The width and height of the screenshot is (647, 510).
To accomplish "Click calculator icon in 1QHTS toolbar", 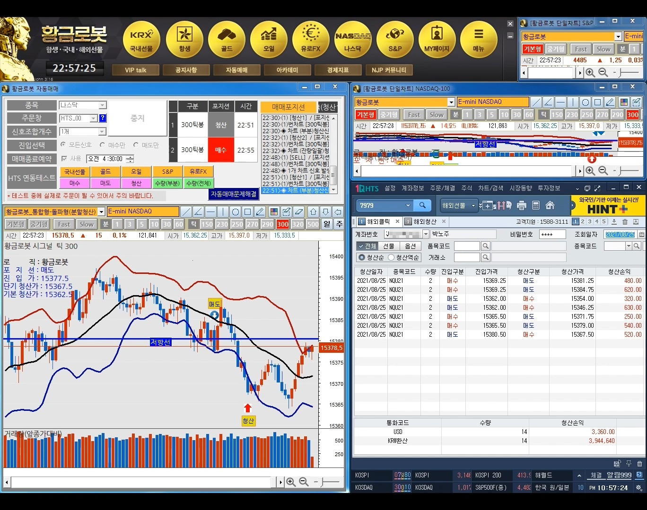I will pos(536,205).
